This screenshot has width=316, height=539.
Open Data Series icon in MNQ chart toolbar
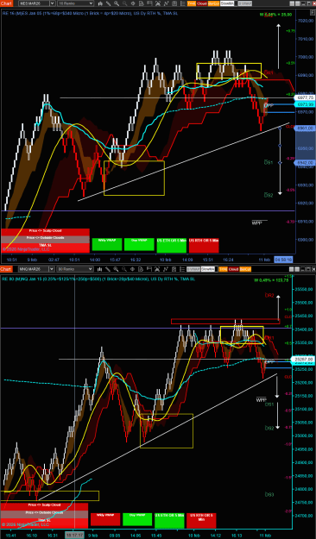click(x=157, y=269)
